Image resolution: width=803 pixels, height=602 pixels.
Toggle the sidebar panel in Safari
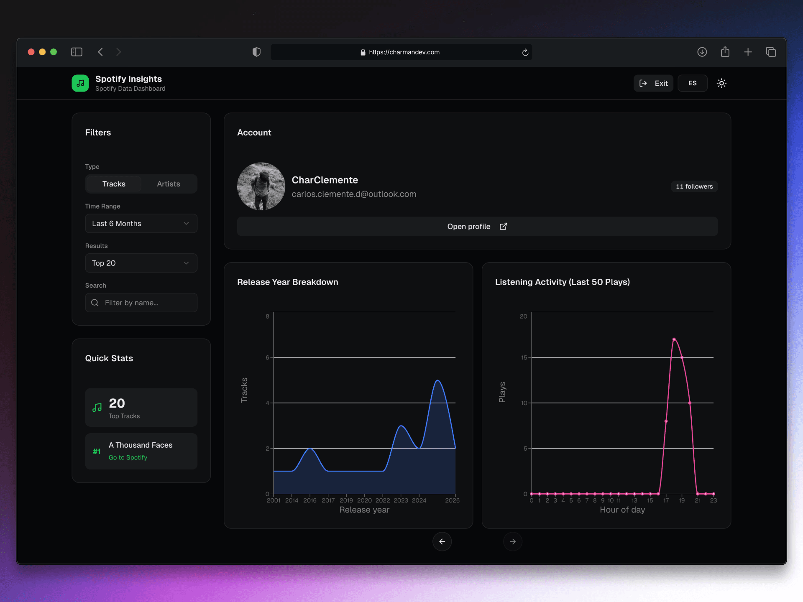(77, 52)
